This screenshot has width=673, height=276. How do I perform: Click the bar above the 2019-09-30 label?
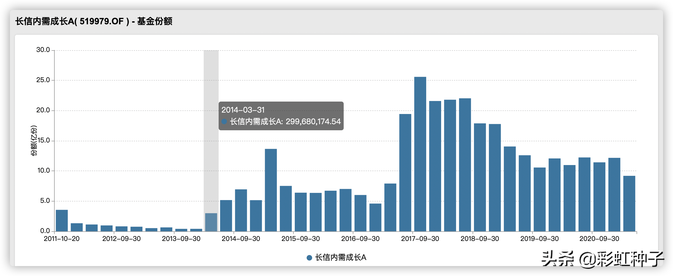tap(540, 199)
